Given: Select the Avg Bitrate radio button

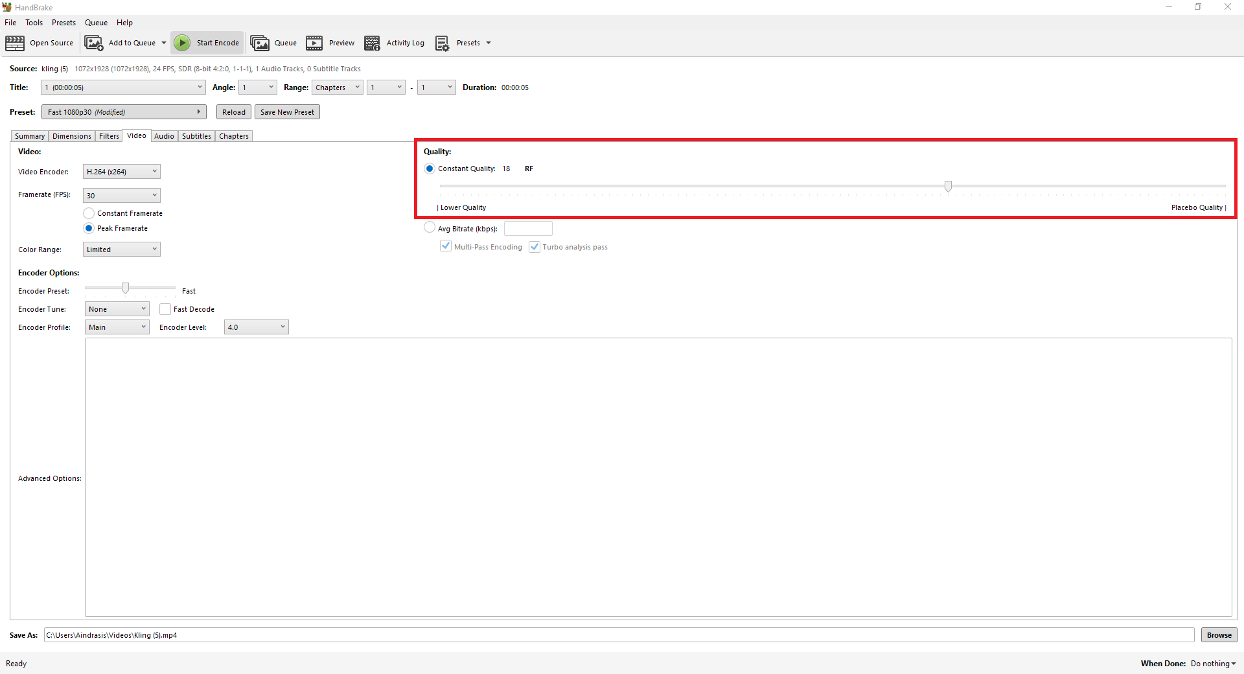Looking at the screenshot, I should click(430, 227).
